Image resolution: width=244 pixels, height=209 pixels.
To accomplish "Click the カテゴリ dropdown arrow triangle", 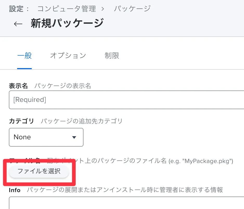I will coord(74,137).
